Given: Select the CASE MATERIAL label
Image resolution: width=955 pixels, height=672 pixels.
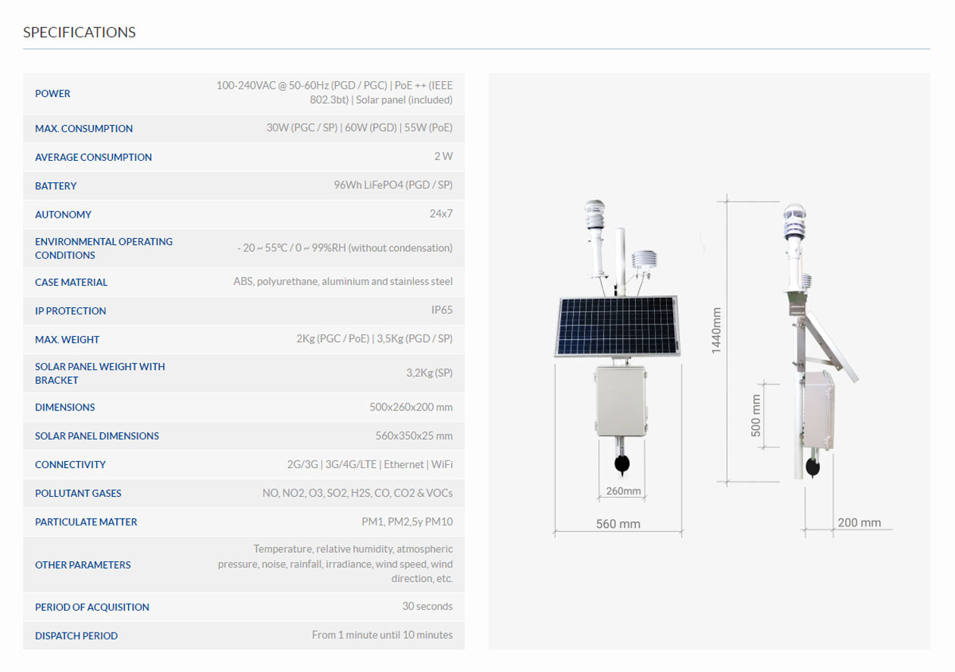Looking at the screenshot, I should tap(71, 282).
